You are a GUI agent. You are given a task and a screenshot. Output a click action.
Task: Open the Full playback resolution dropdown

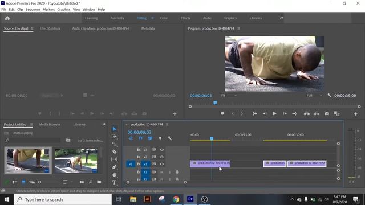pyautogui.click(x=314, y=96)
